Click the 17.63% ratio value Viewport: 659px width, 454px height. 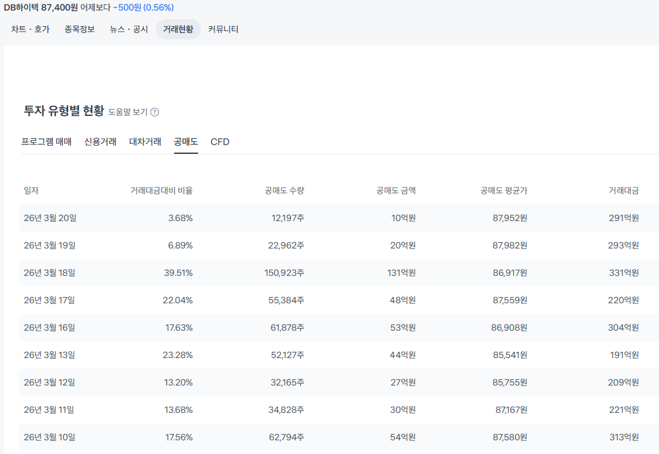(179, 328)
